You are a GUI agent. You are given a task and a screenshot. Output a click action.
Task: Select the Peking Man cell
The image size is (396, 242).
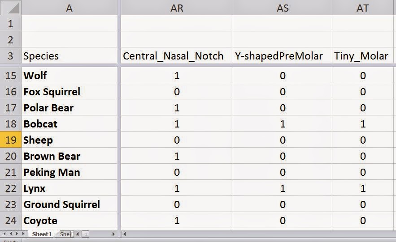tap(70, 172)
